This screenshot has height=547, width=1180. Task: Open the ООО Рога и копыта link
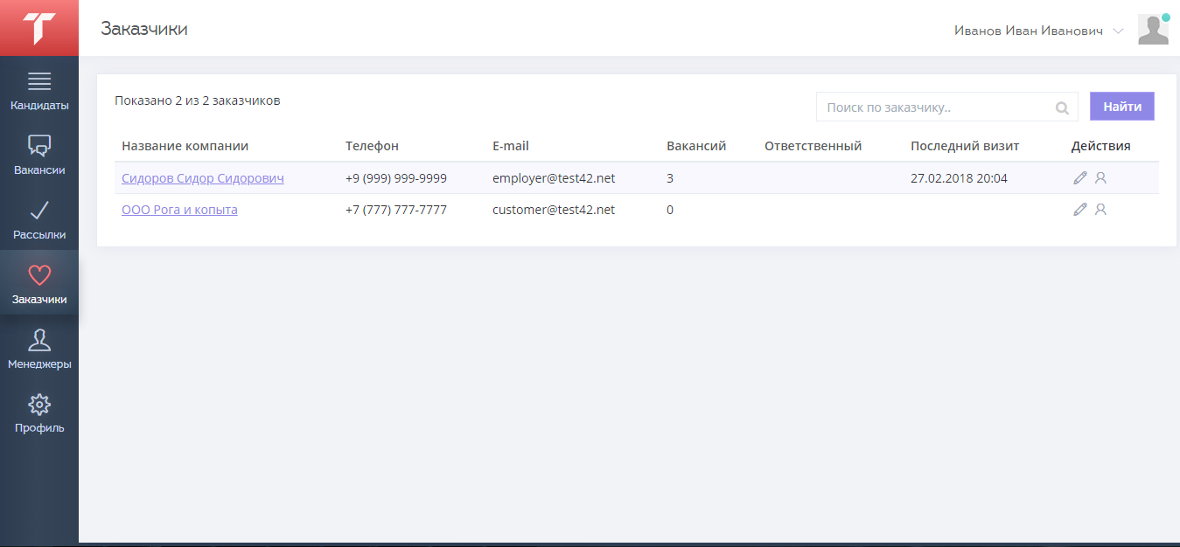pyautogui.click(x=179, y=210)
